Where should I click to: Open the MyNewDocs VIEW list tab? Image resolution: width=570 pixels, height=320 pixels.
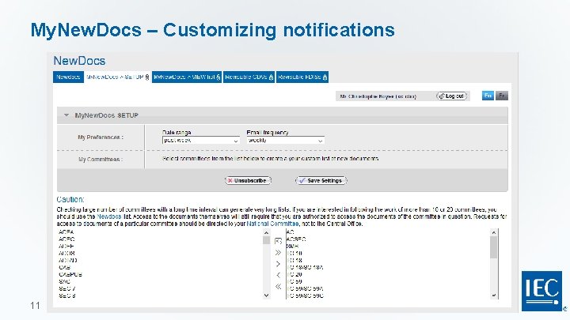click(x=187, y=77)
